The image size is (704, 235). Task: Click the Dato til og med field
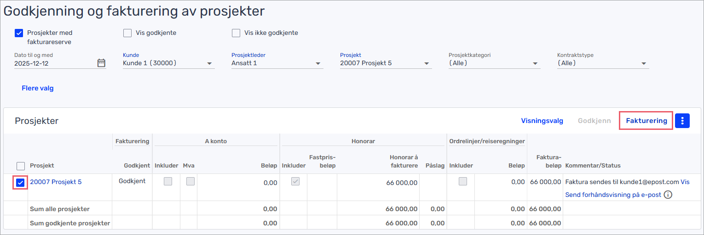[53, 63]
